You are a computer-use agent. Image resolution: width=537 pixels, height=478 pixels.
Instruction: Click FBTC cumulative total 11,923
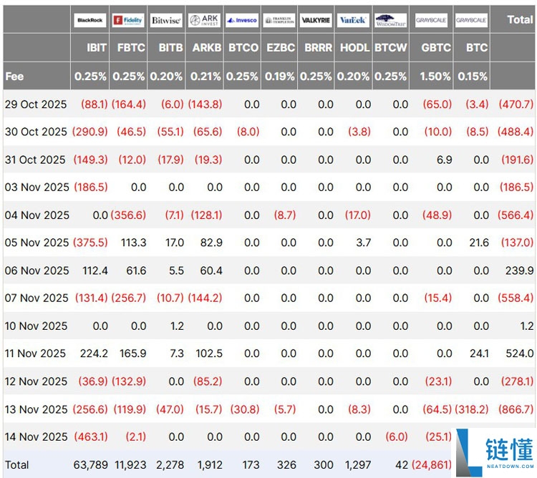[x=130, y=464]
